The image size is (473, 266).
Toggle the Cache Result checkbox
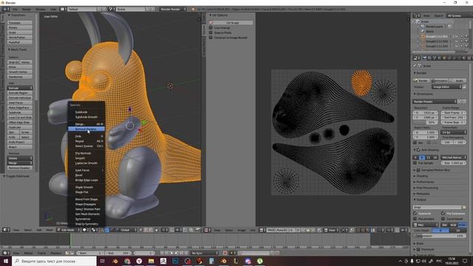(443, 219)
